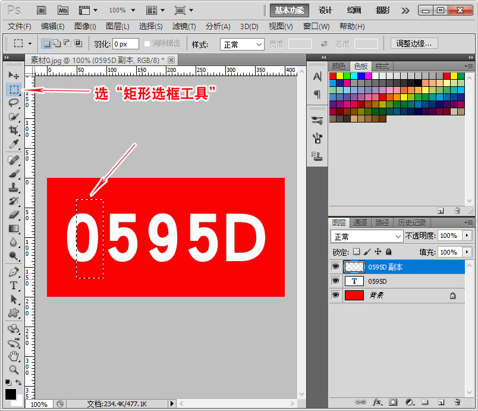Select the Eraser tool

[14, 215]
